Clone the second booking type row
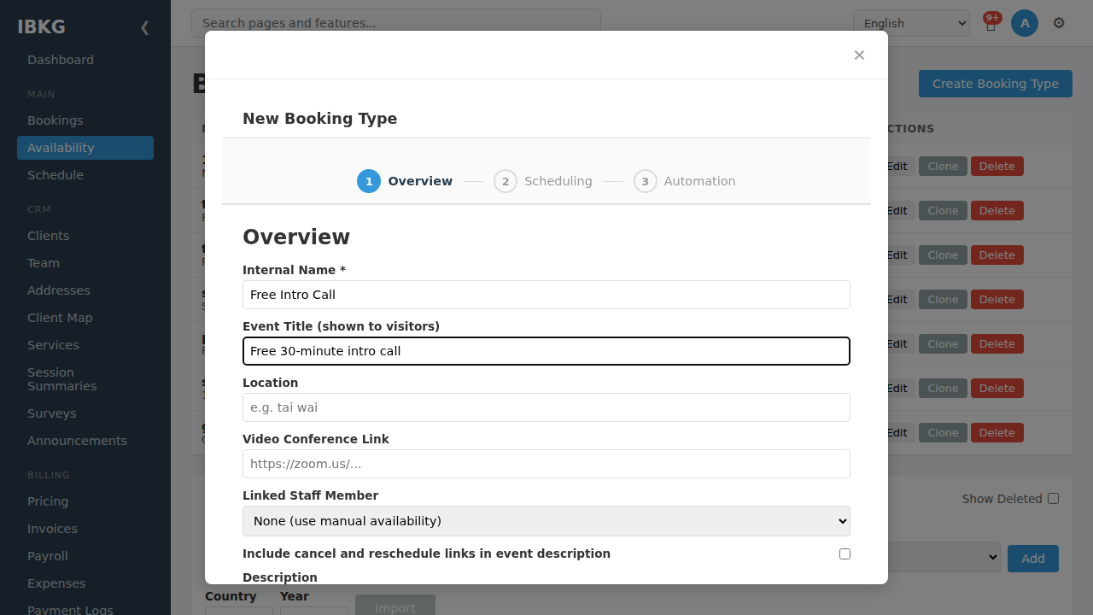1093x615 pixels. (x=943, y=211)
